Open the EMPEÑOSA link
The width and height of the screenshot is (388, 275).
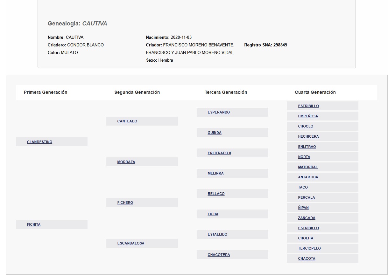(x=308, y=116)
